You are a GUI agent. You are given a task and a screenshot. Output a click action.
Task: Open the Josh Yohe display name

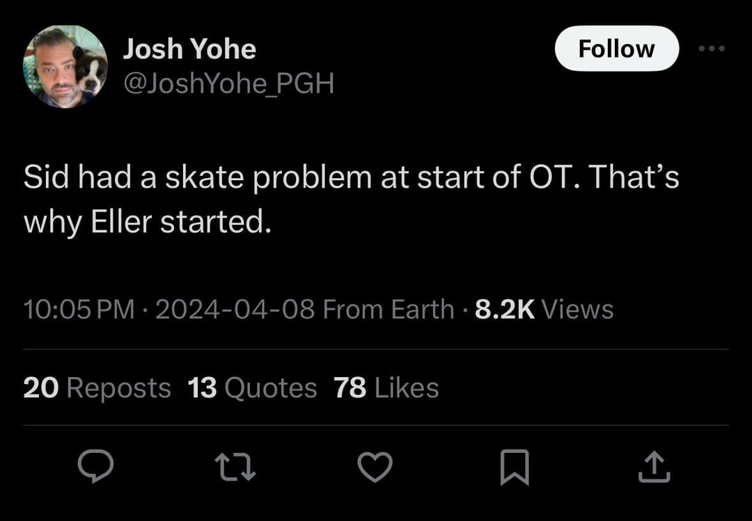189,49
